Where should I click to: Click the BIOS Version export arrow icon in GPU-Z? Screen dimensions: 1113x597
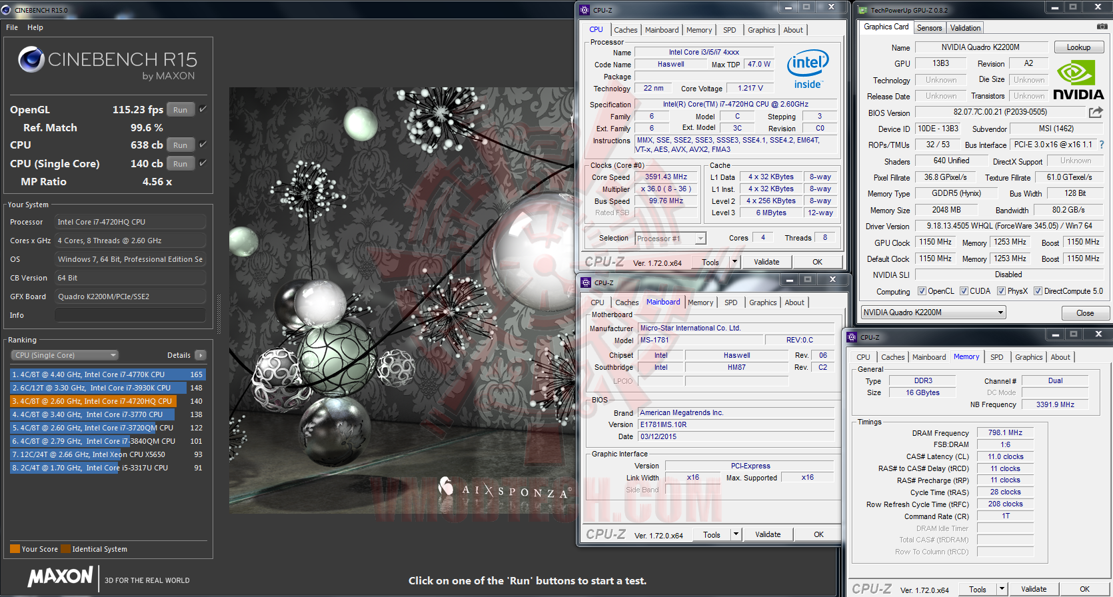coord(1096,112)
